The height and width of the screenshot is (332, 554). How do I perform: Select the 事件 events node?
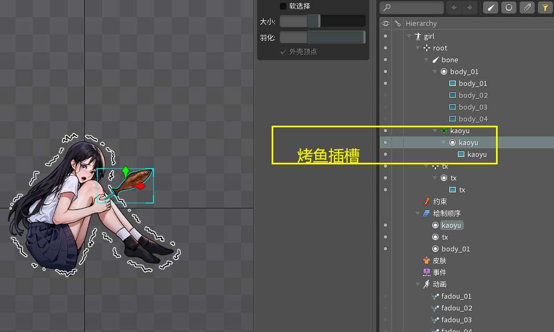coord(439,273)
